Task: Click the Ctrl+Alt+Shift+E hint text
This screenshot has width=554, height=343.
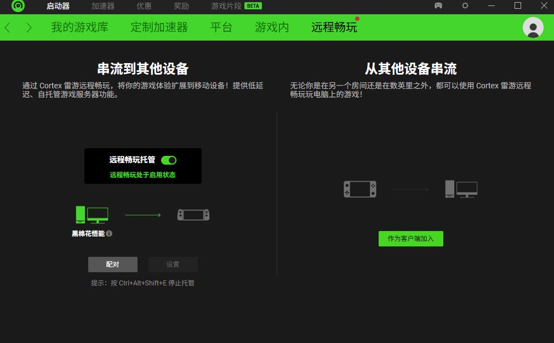Action: point(142,283)
